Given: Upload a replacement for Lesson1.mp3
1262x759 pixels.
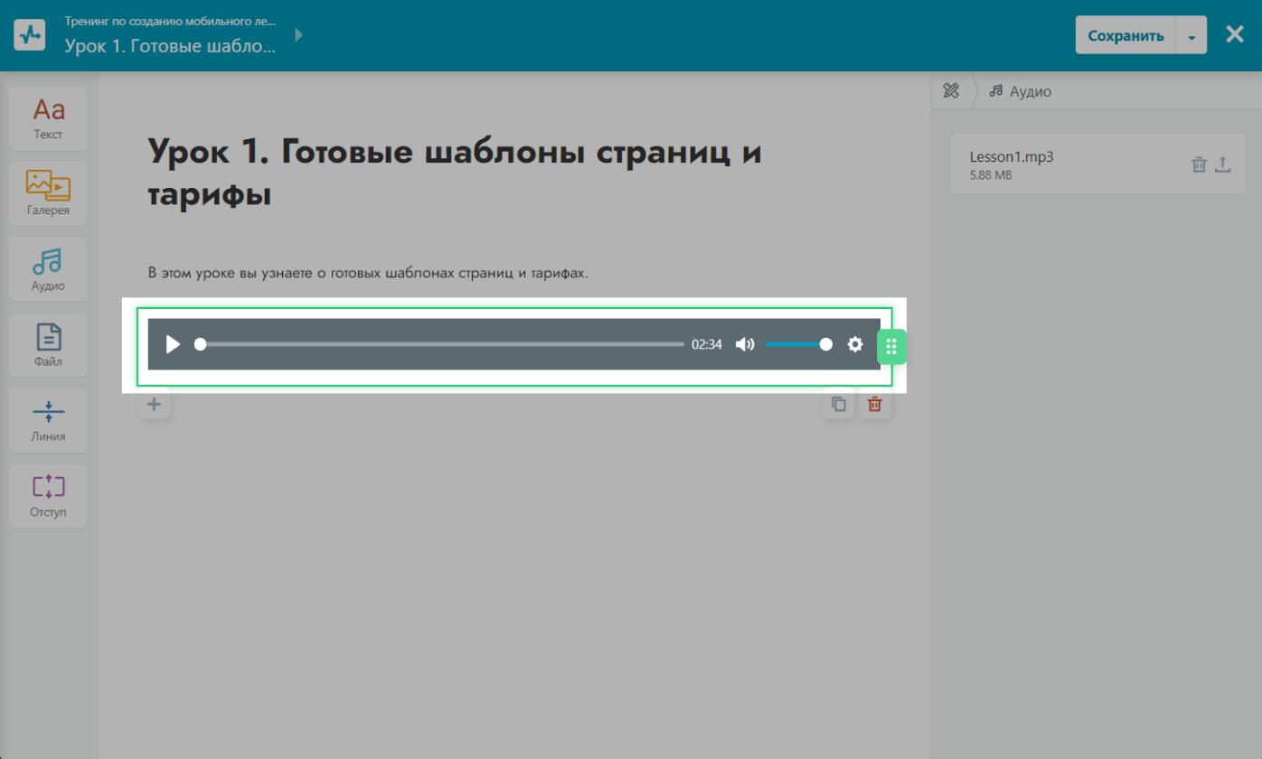Looking at the screenshot, I should [1222, 164].
